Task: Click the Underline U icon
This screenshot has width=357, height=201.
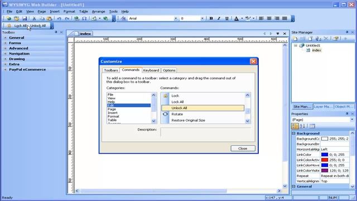Action: [x=227, y=18]
